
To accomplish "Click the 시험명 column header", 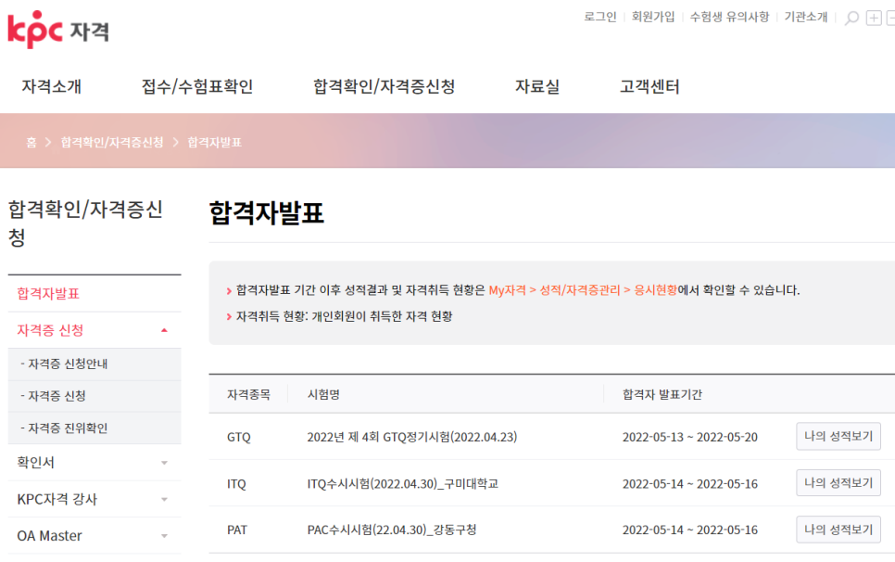I will click(323, 395).
